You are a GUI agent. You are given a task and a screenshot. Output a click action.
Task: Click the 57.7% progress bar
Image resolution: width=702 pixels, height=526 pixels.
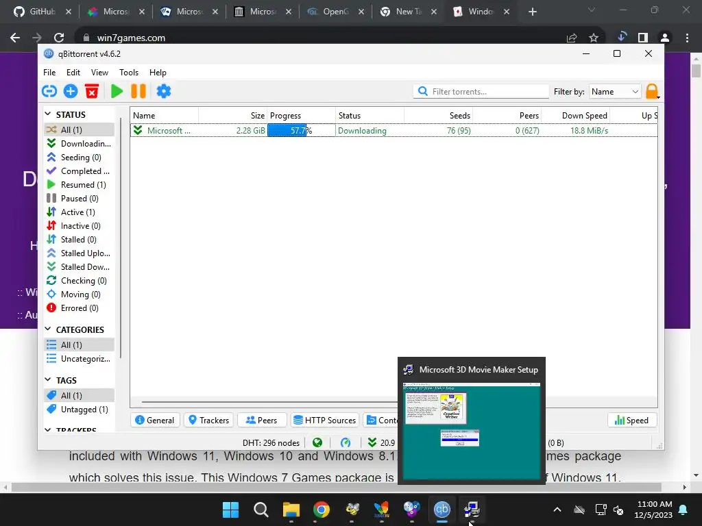point(302,131)
